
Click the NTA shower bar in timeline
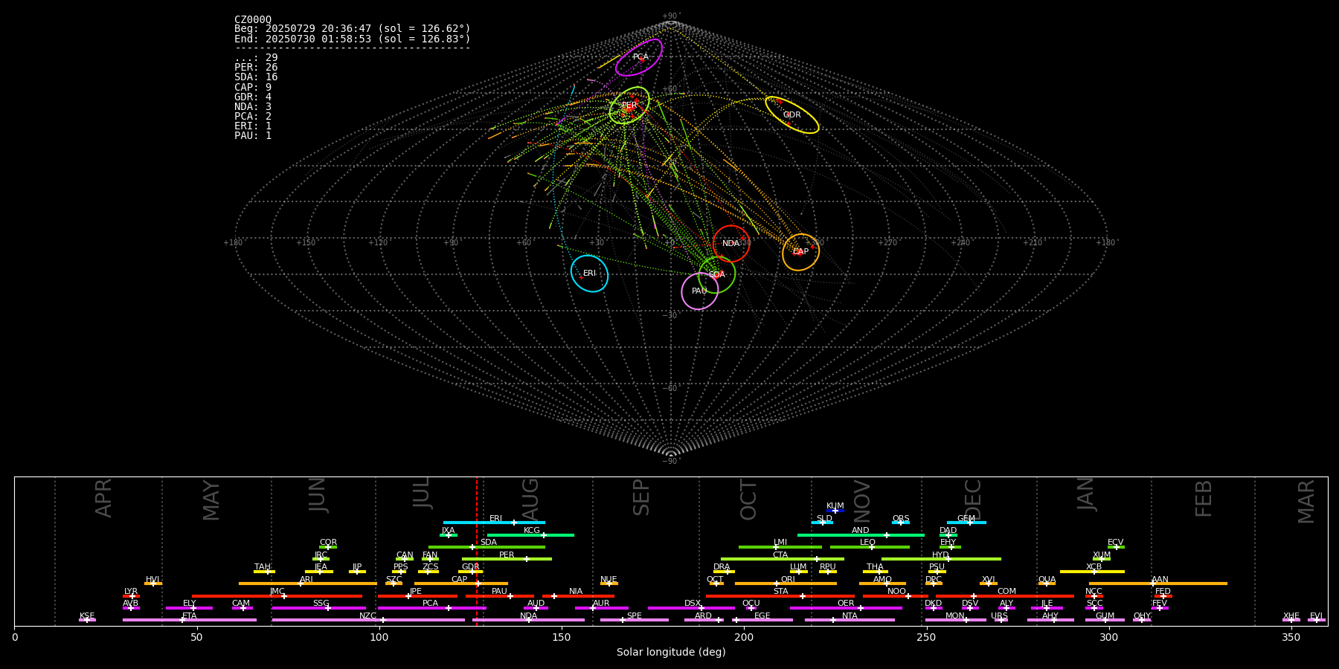pos(850,620)
